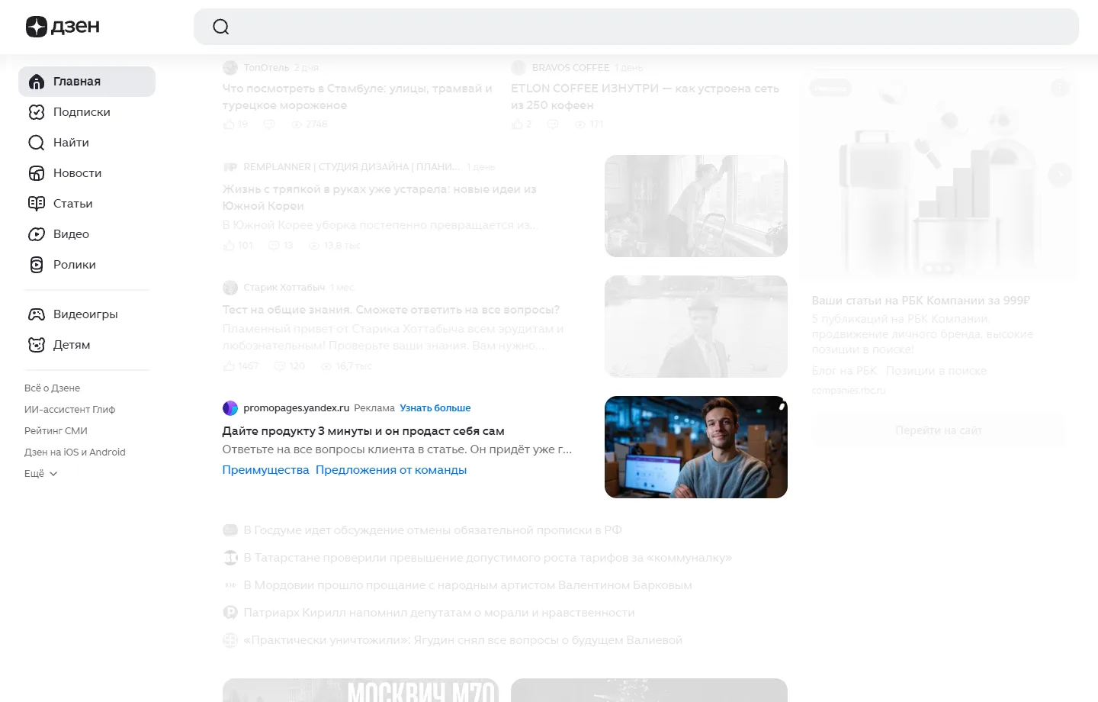Like the ETLON COFFEE article
This screenshot has width=1098, height=702.
pyautogui.click(x=522, y=124)
